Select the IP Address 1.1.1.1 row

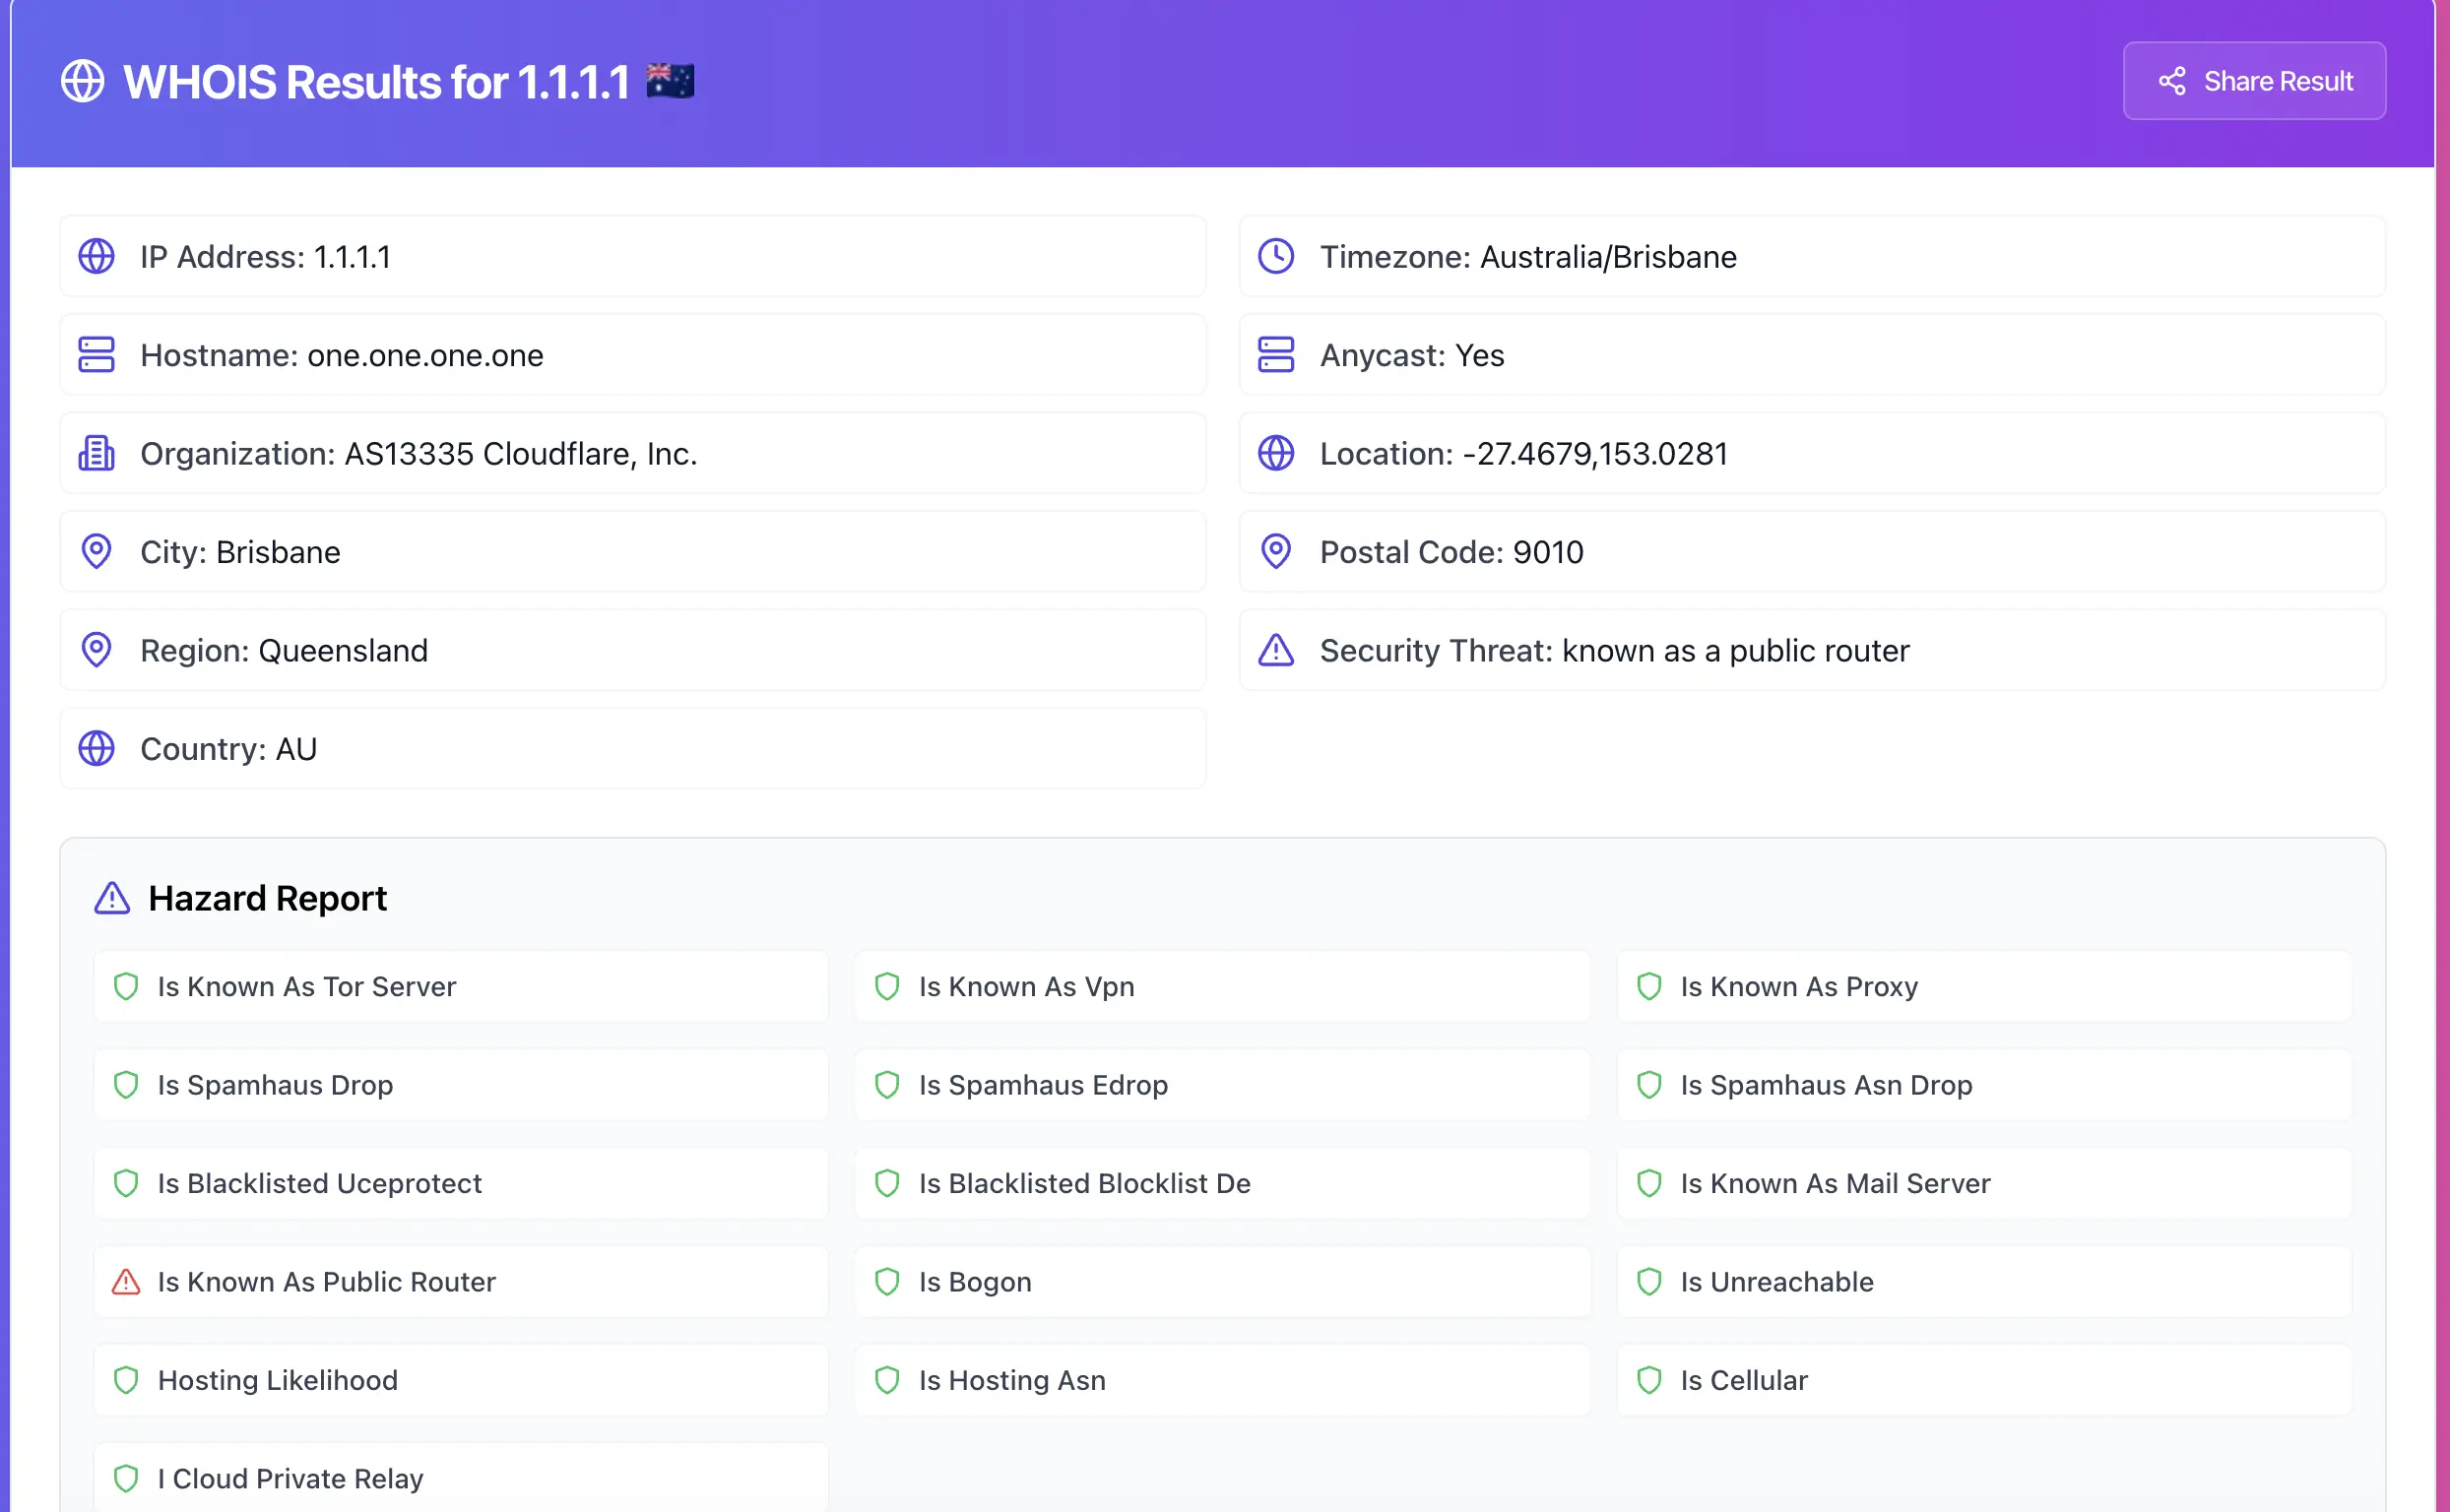coord(632,256)
